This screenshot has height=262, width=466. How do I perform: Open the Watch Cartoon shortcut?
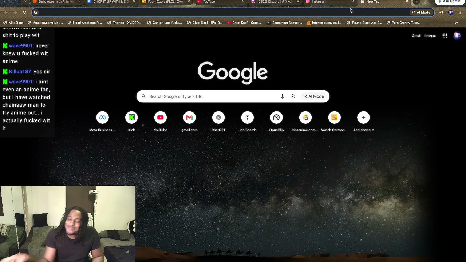click(334, 122)
